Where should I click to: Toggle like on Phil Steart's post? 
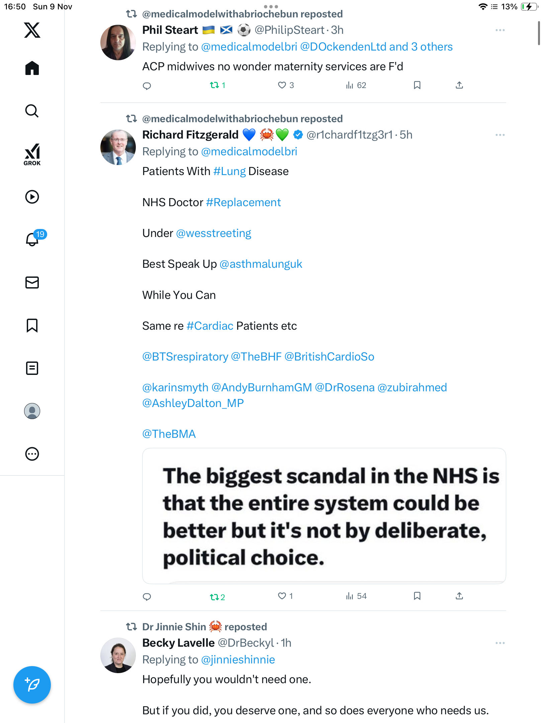point(282,85)
